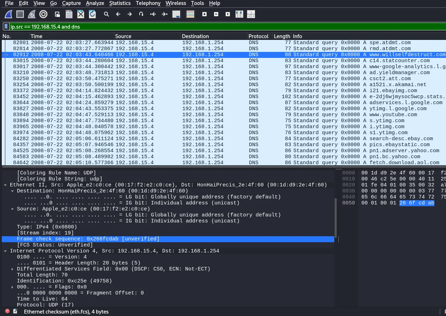The image size is (446, 316).
Task: Select packet 82801 spe.atdmt.com query
Action: click(x=224, y=42)
